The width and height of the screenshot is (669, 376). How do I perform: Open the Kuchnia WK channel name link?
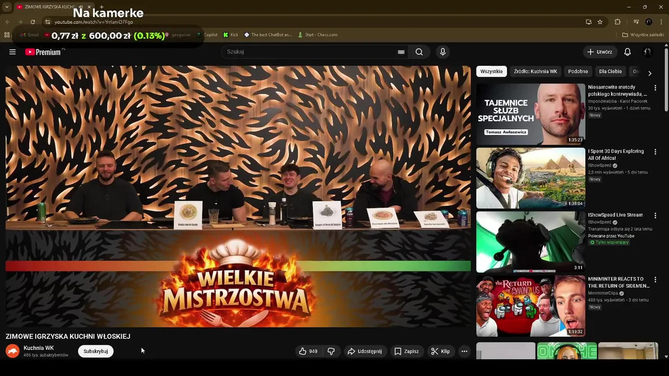coord(39,348)
